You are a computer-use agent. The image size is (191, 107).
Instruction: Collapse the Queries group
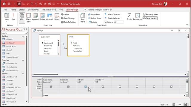(x=23, y=60)
